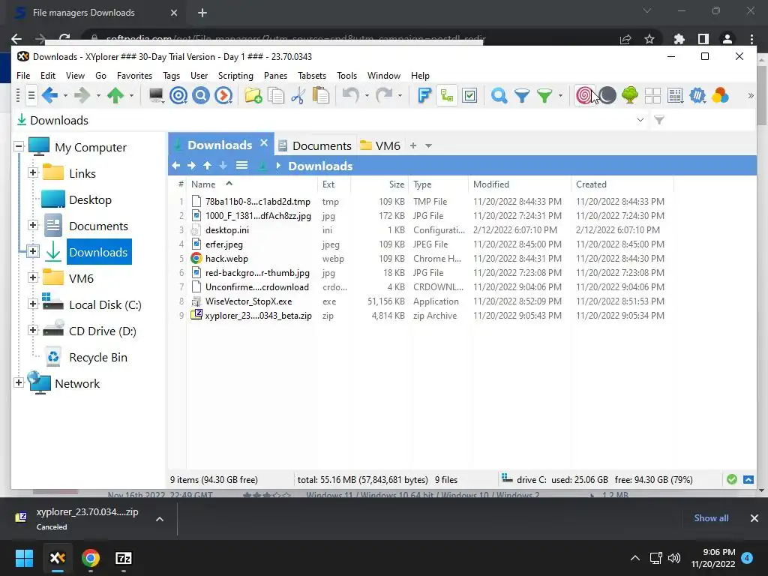Open Find Files magnifier icon

pos(499,95)
